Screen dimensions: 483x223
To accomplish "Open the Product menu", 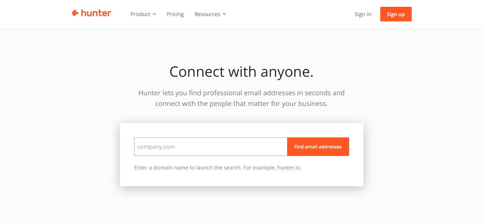I will point(140,14).
